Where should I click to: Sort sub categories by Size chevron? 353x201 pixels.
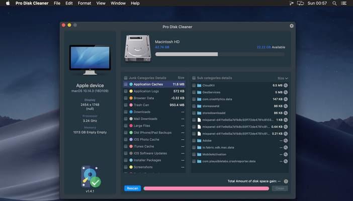coord(287,78)
